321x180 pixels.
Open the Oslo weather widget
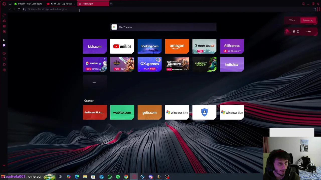300,31
